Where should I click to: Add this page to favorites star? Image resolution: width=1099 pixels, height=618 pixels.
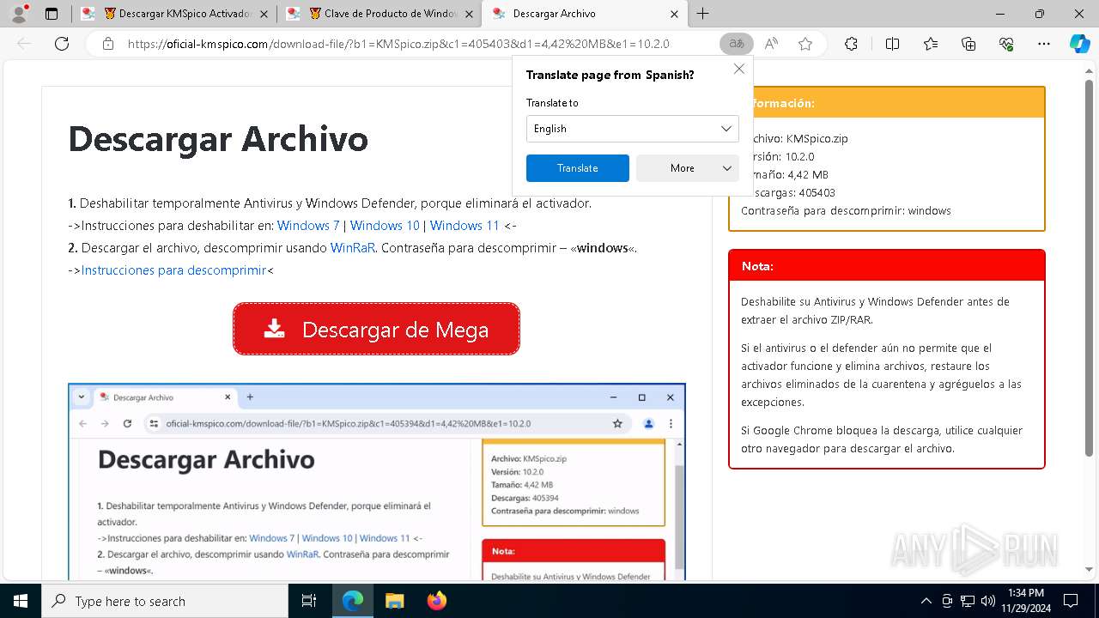coord(805,44)
